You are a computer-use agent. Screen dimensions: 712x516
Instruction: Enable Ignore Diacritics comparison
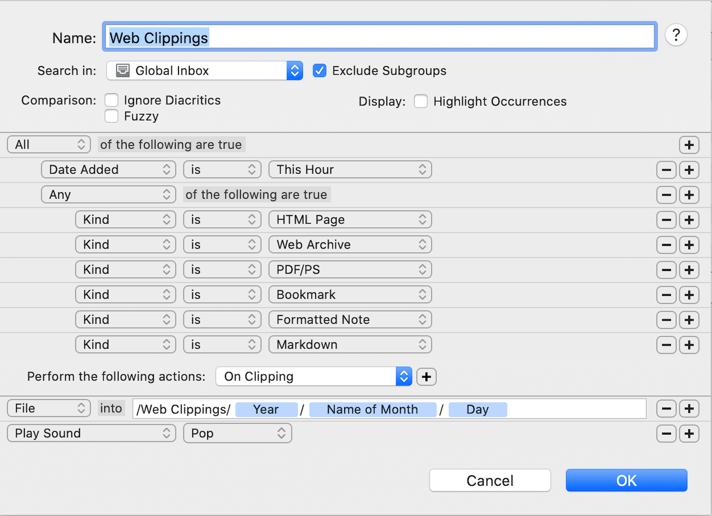coord(111,100)
